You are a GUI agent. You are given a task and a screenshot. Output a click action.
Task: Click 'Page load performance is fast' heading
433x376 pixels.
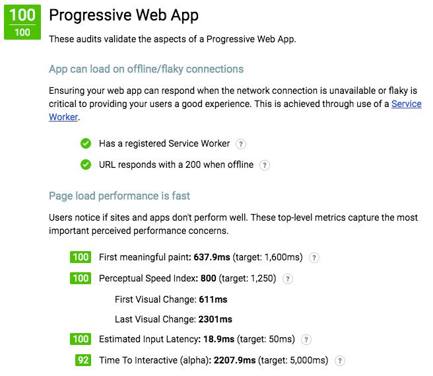tap(119, 196)
